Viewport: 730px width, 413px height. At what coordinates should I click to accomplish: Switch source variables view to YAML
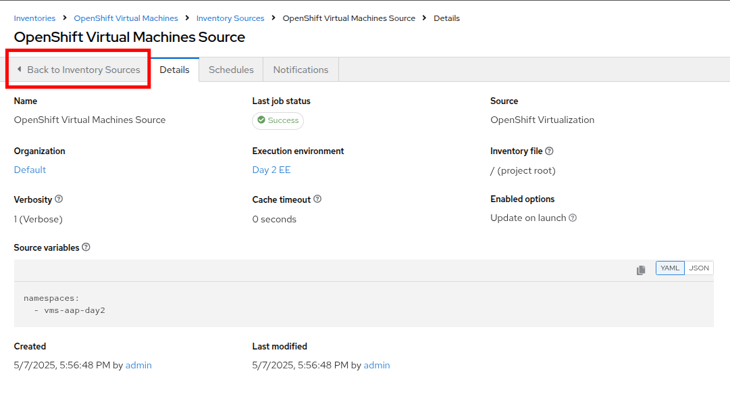click(670, 268)
